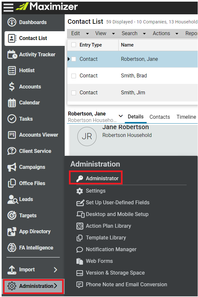
Task: Go to FA Intelligence in the sidebar
Action: tap(36, 248)
